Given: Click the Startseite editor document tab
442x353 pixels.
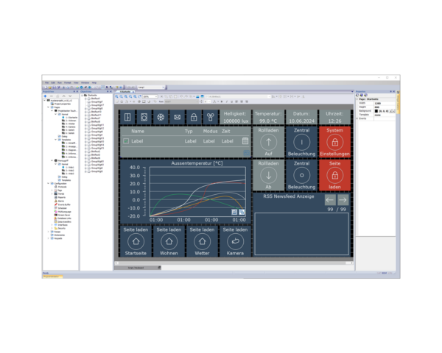Looking at the screenshot, I should 125,92.
